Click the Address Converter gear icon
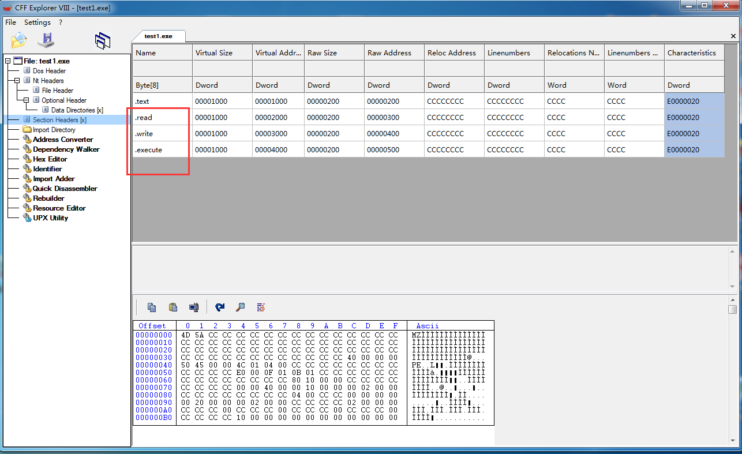 (27, 140)
